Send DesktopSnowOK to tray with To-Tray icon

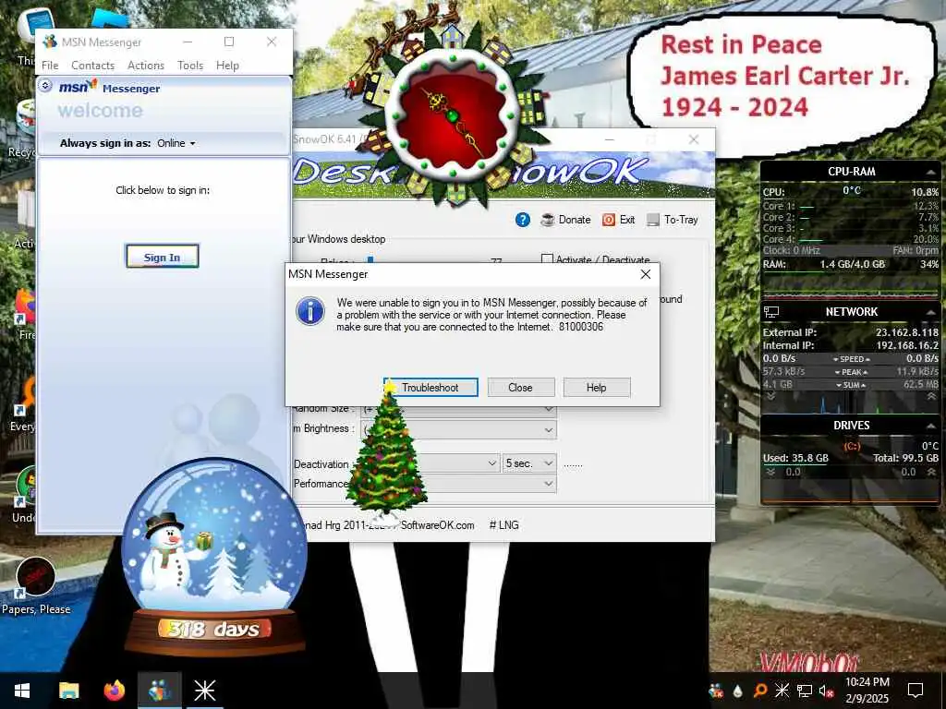point(653,220)
